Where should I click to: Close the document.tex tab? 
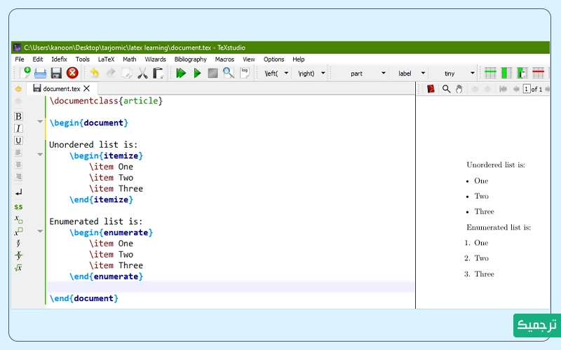click(x=87, y=89)
